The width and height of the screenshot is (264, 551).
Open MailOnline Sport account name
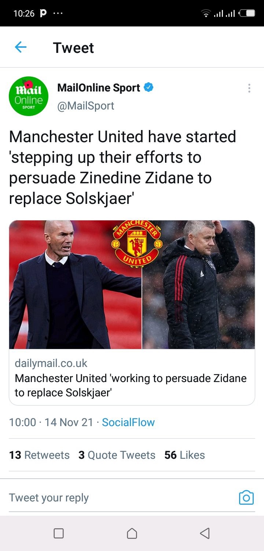(99, 88)
